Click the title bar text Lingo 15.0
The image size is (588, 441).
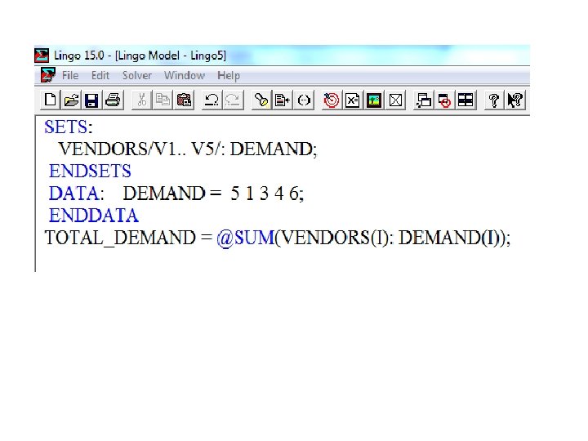click(78, 56)
